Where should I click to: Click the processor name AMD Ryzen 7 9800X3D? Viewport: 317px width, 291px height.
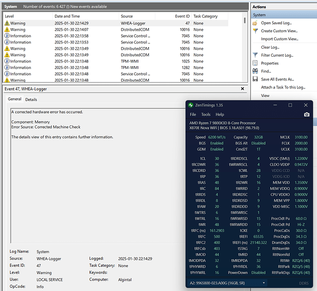(x=222, y=123)
